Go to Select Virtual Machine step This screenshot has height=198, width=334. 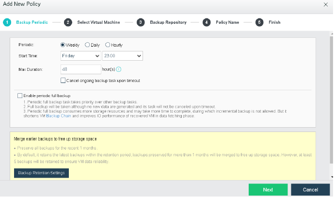pyautogui.click(x=105, y=22)
